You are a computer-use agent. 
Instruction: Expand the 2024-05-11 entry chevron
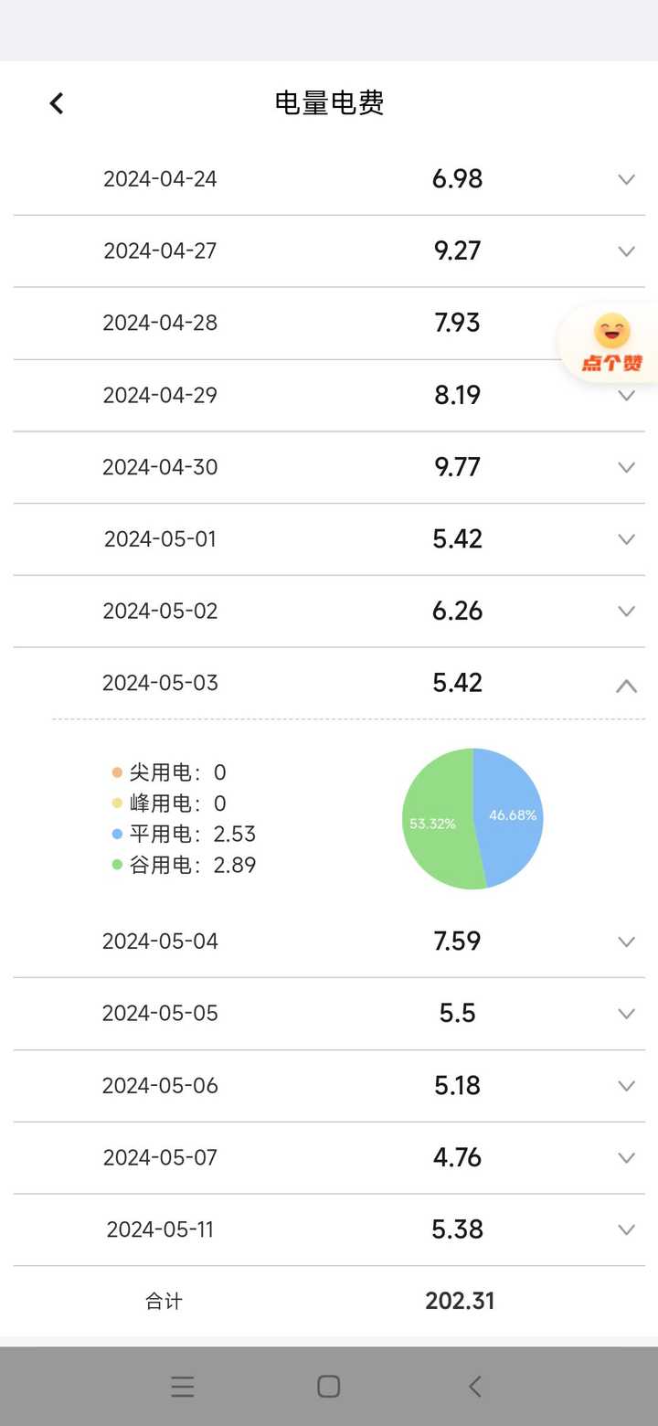(626, 1229)
